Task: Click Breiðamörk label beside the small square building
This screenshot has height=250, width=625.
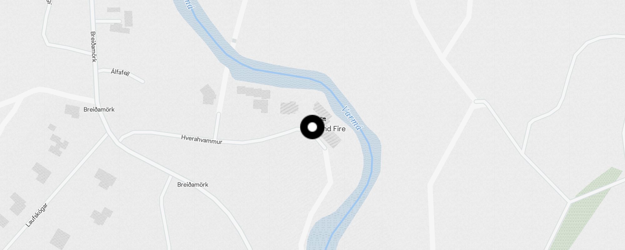Action: (99, 110)
